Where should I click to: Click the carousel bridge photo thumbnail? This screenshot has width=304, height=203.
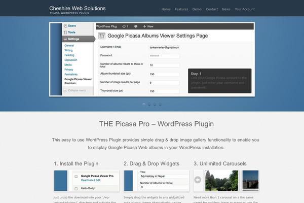point(250,181)
